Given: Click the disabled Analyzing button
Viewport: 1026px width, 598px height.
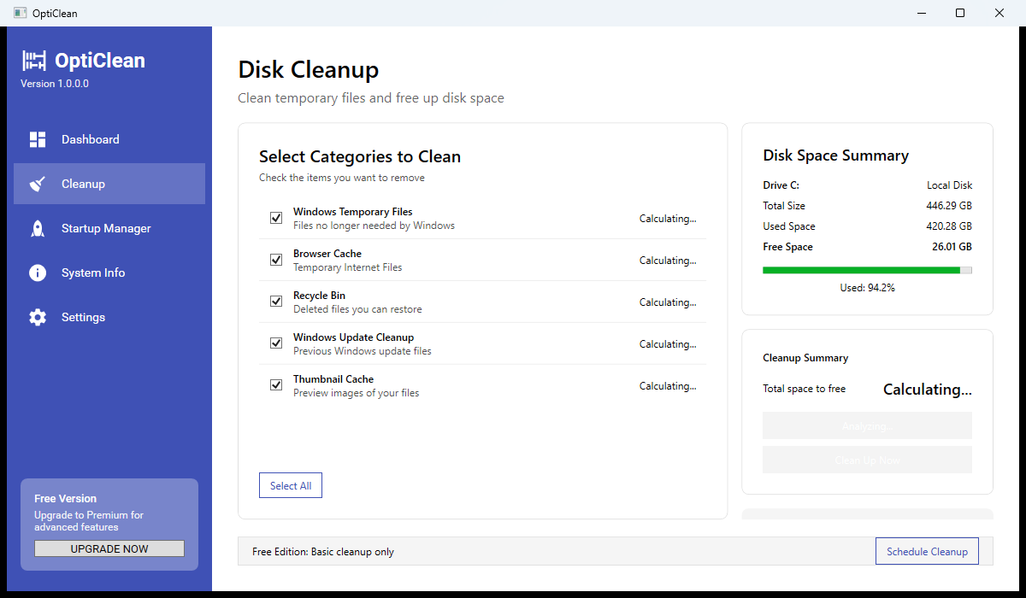Looking at the screenshot, I should tap(867, 425).
